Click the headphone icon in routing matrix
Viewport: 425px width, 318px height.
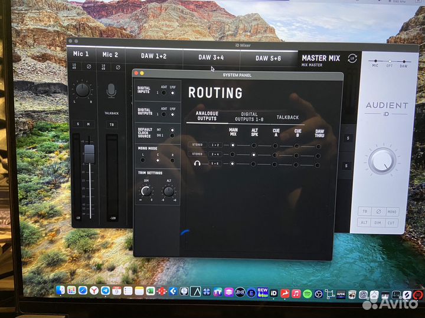(x=197, y=164)
